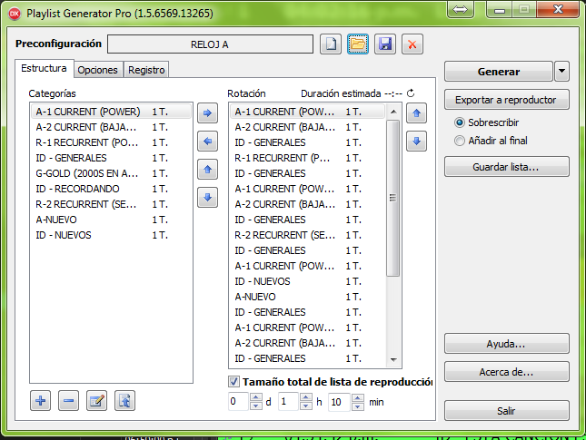Click the Guardar lista button
Screen dimensions: 586x440
click(507, 167)
